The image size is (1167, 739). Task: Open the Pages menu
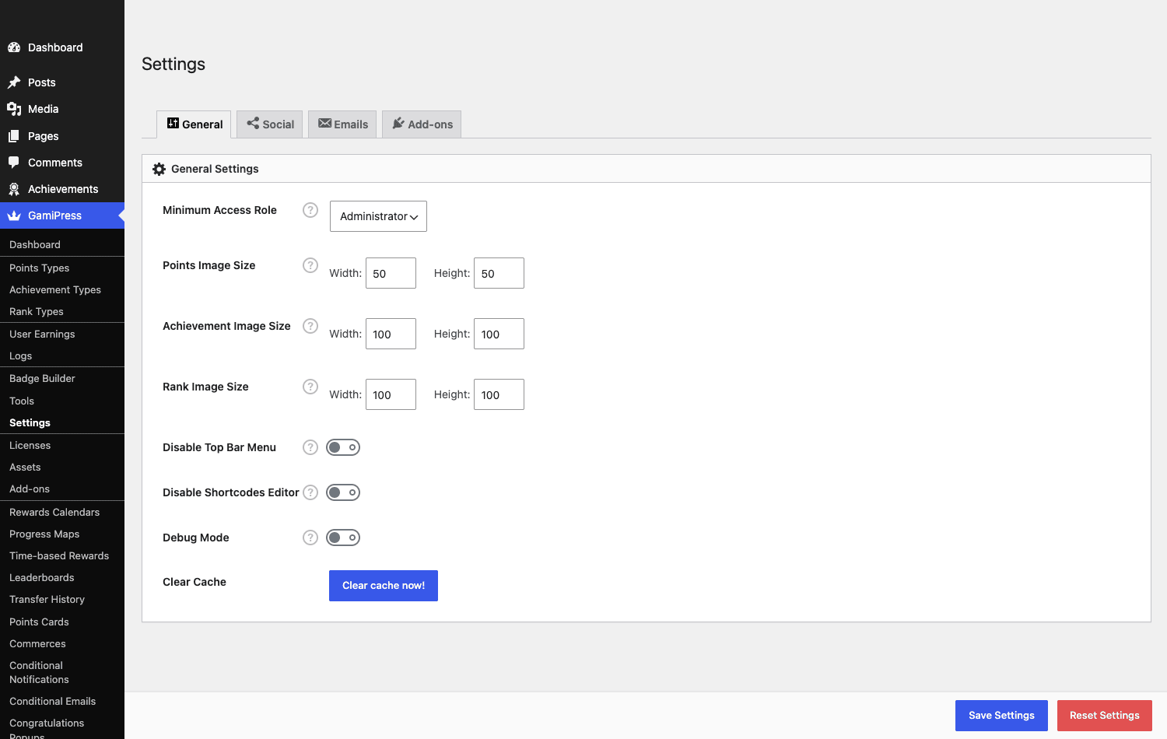pos(62,136)
